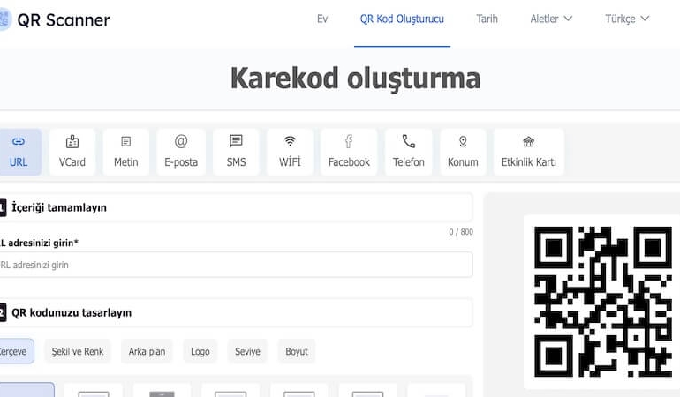Screen dimensions: 680x397
Task: Click the generated QR code preview
Action: 603,301
